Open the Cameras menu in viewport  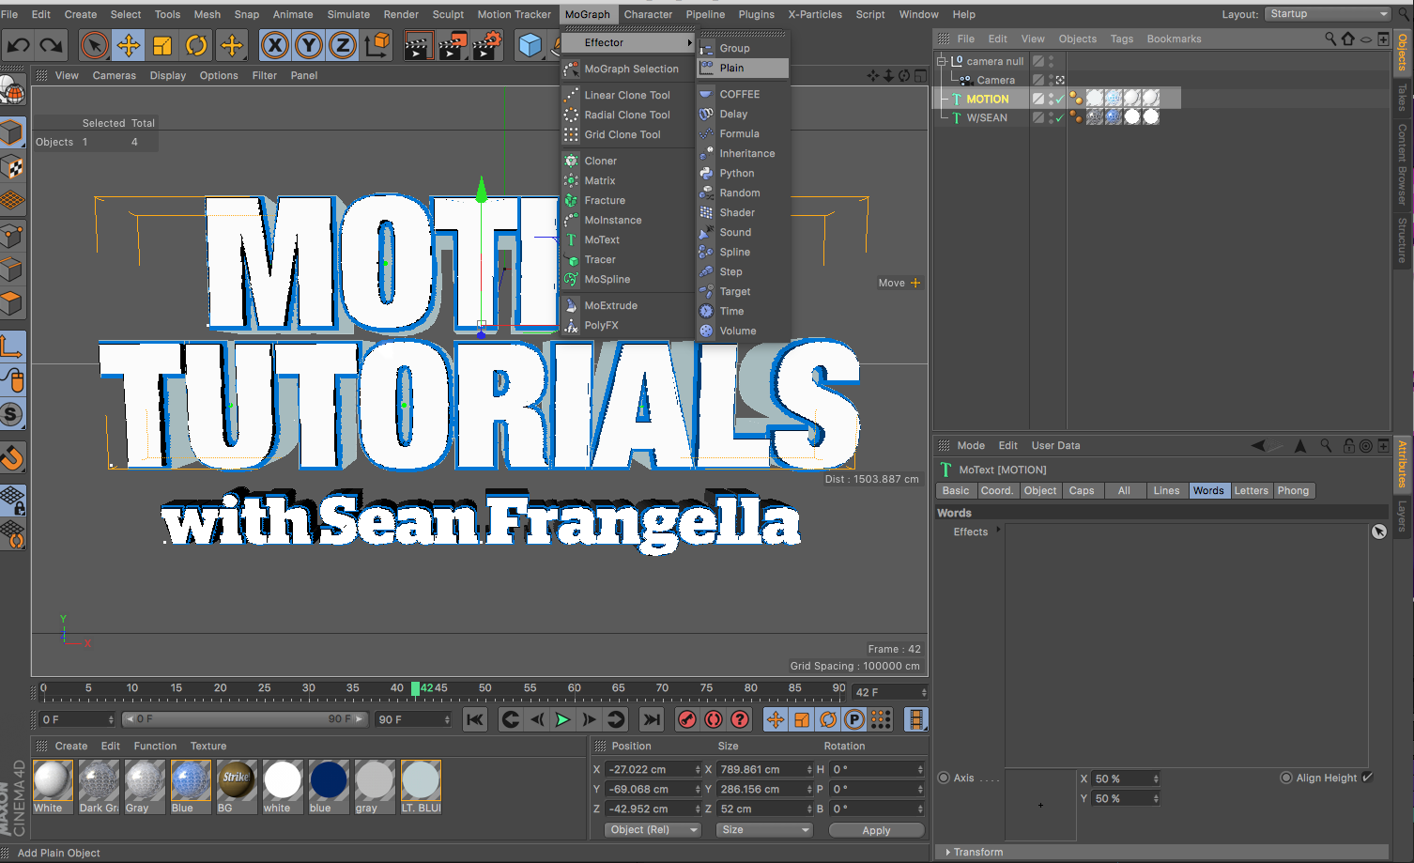115,75
